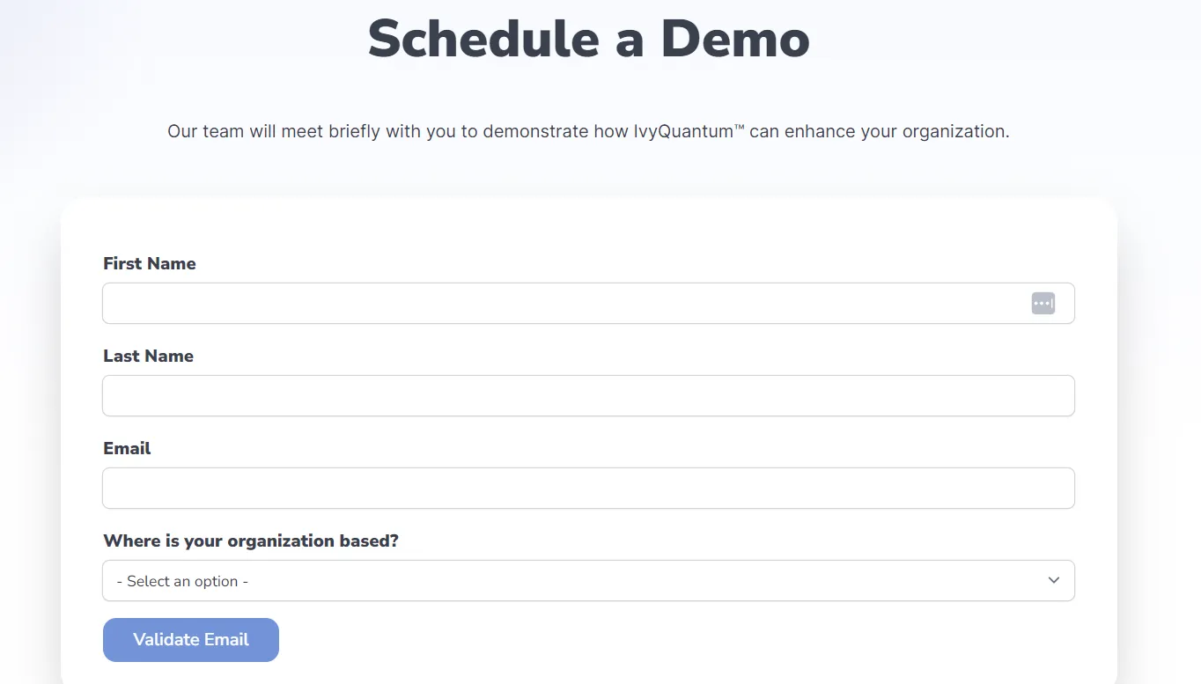Screen dimensions: 1201x684
Task: Click the Email input under its label
Action: [528, 488]
